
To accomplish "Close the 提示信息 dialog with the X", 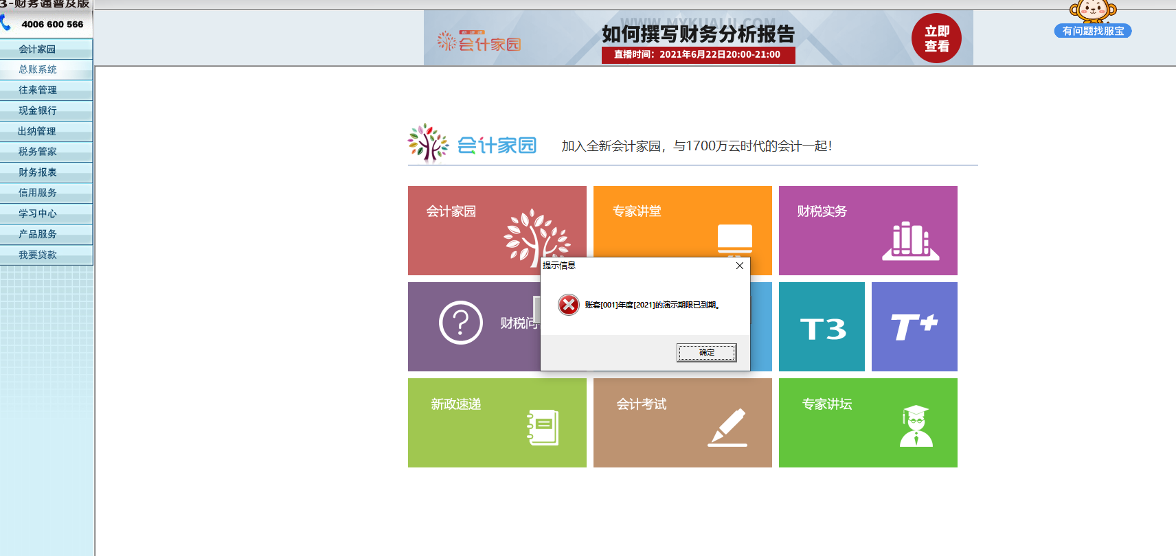I will pyautogui.click(x=740, y=266).
